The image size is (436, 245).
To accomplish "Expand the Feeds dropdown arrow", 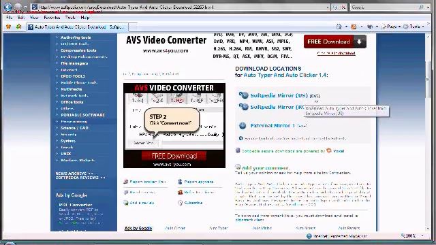I will click(x=362, y=27).
